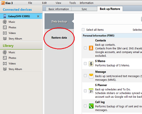This screenshot has height=114, width=142.
Task: Click the Videos icon under Connected devices
Action: pos(5,33)
